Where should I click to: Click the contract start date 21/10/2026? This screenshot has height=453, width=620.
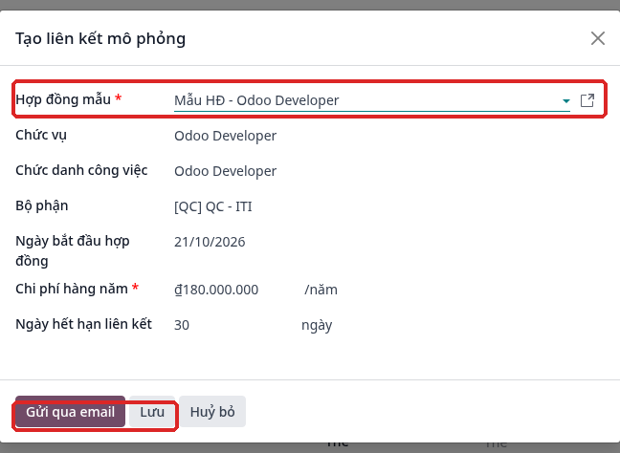pyautogui.click(x=210, y=242)
